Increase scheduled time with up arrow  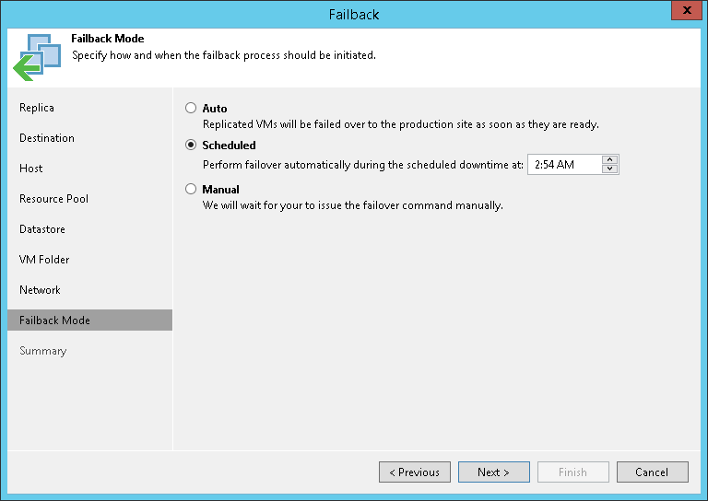click(609, 160)
